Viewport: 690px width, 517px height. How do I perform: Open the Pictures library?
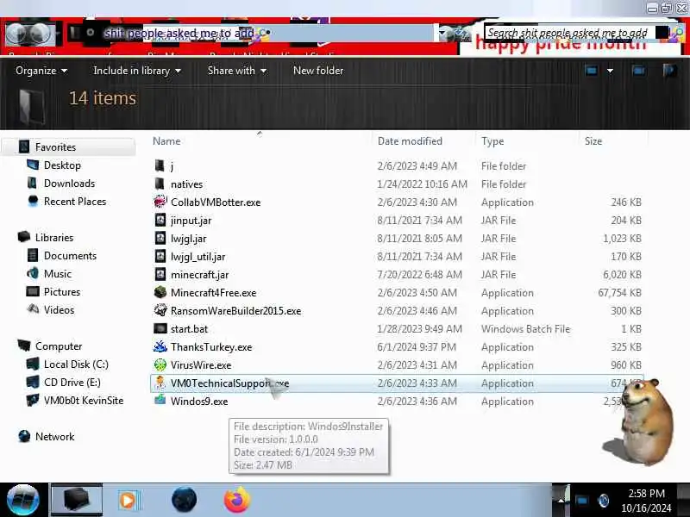coord(61,291)
